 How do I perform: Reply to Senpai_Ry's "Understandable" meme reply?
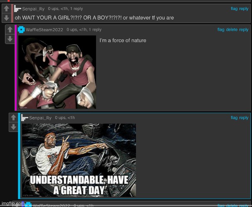coord(244,118)
